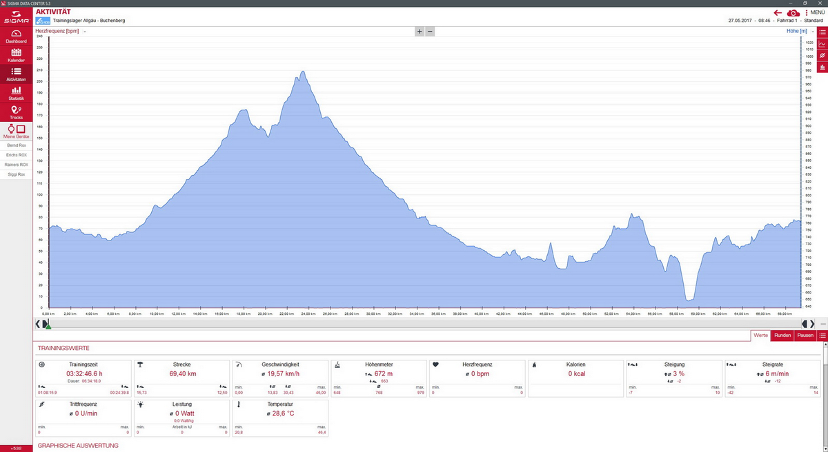Open the MENÜ options menu
828x452 pixels.
[813, 12]
